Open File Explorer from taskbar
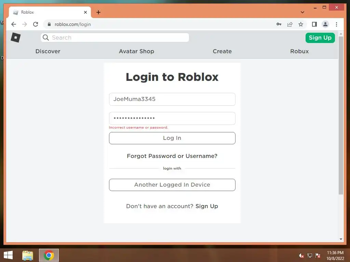 28,255
